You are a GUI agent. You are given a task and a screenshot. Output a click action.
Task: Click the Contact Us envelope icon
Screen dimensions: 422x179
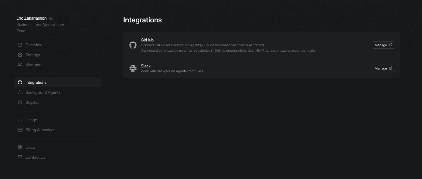point(20,157)
